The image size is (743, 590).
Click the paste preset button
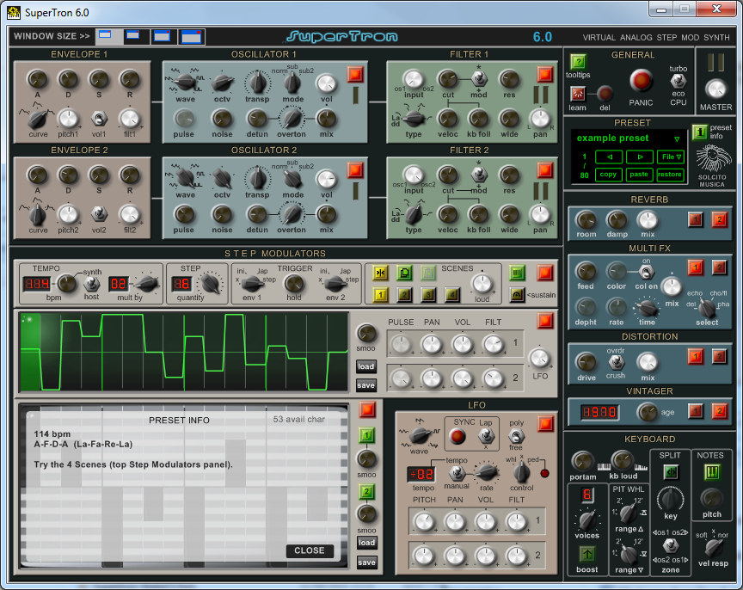(640, 175)
